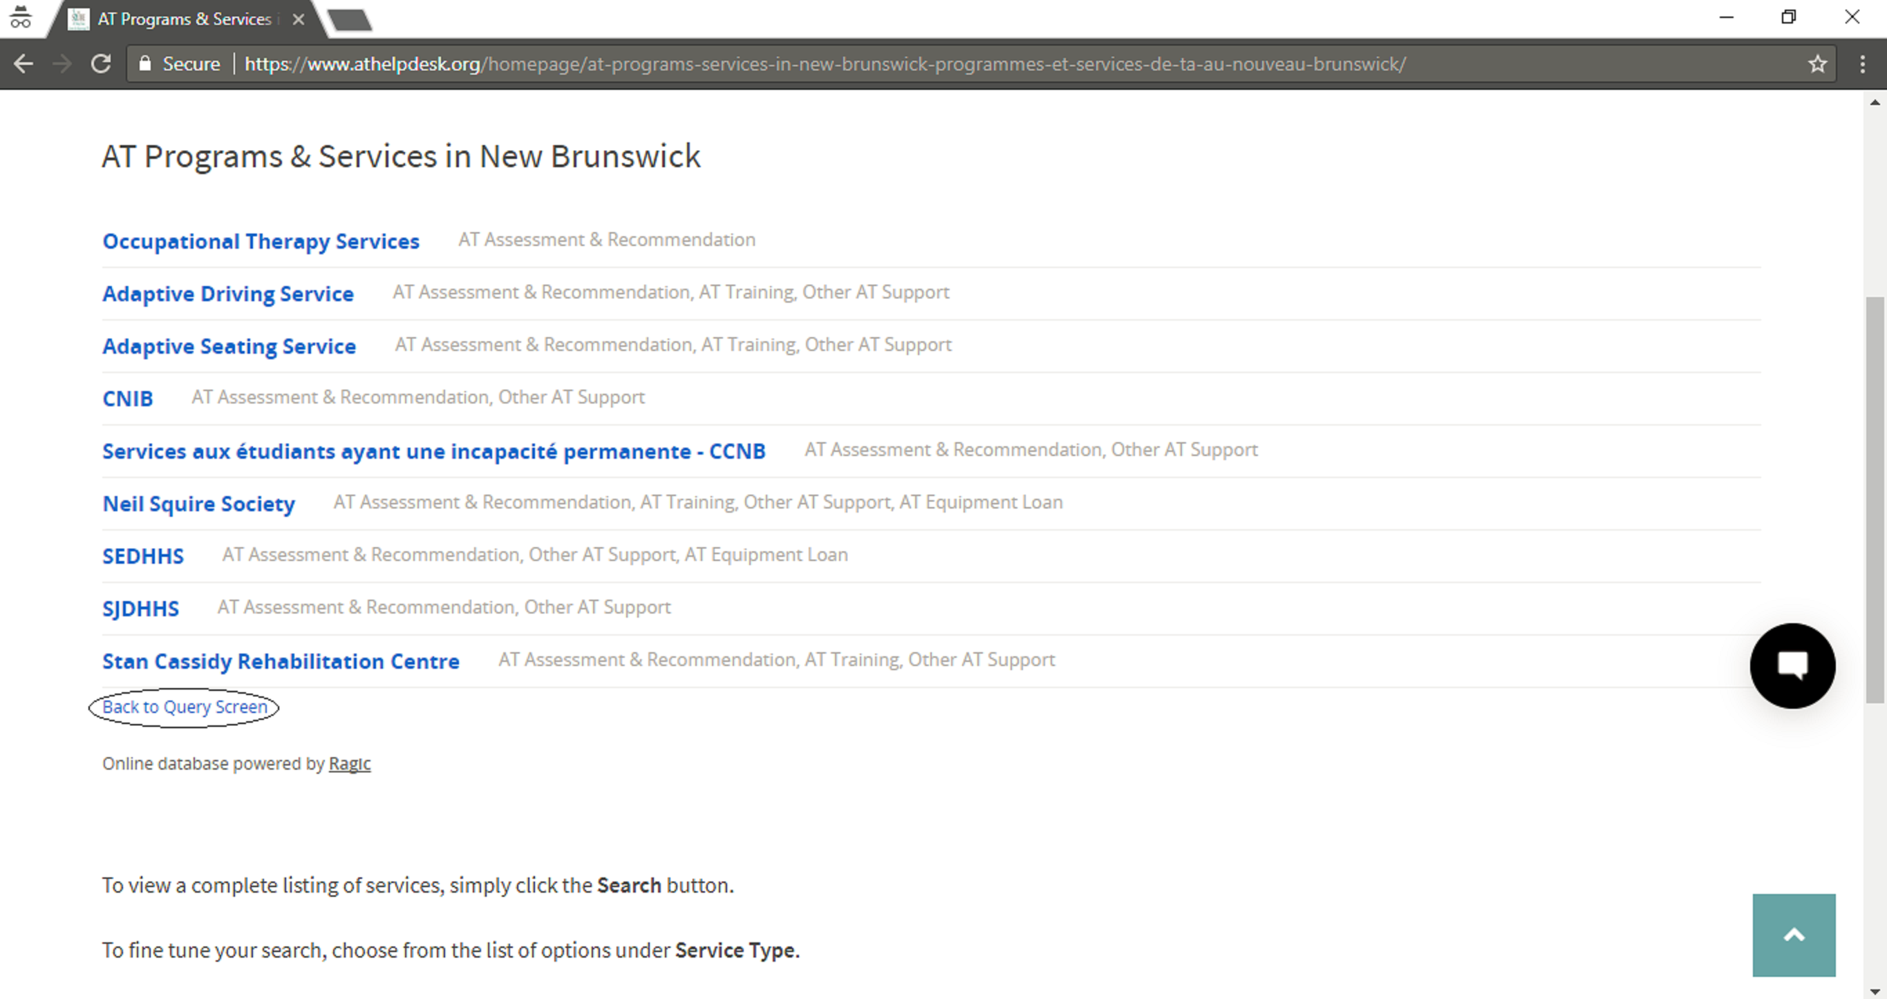Screen dimensions: 1887x999
Task: Click the bold word Search in instructions
Action: pos(628,885)
